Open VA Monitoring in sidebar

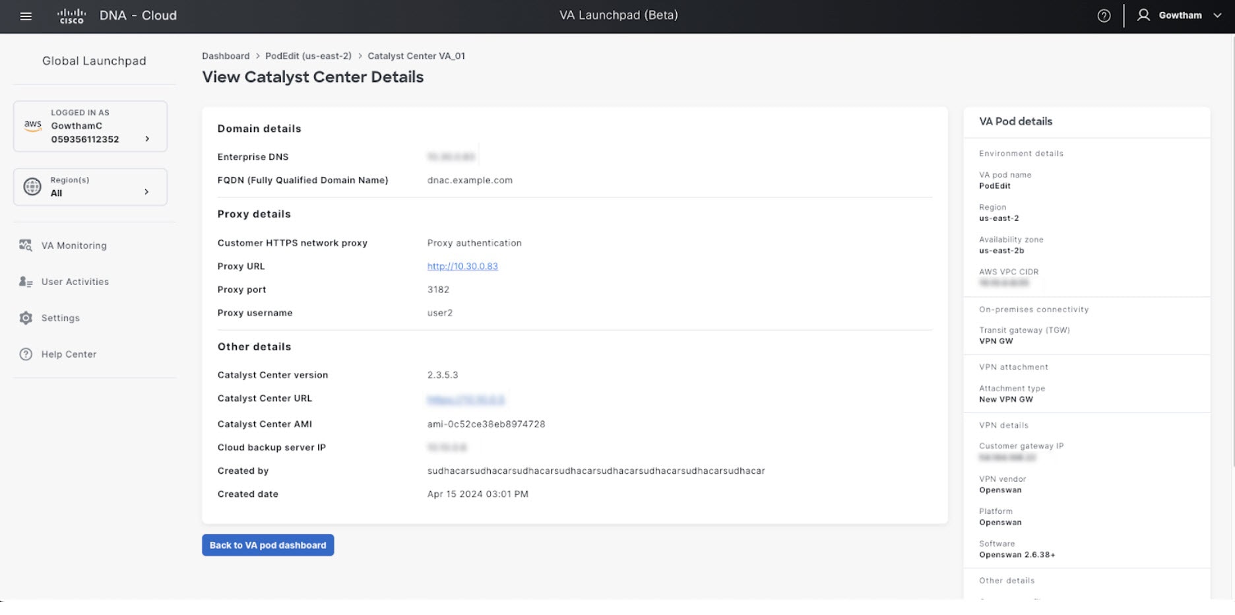[74, 245]
